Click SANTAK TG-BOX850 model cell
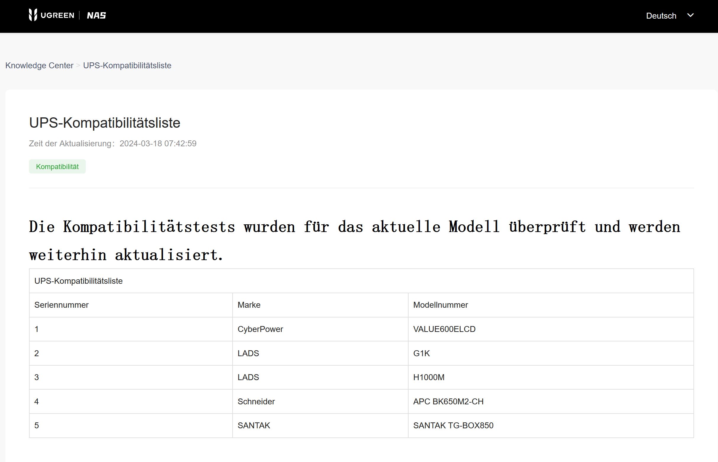The image size is (718, 462). 453,425
